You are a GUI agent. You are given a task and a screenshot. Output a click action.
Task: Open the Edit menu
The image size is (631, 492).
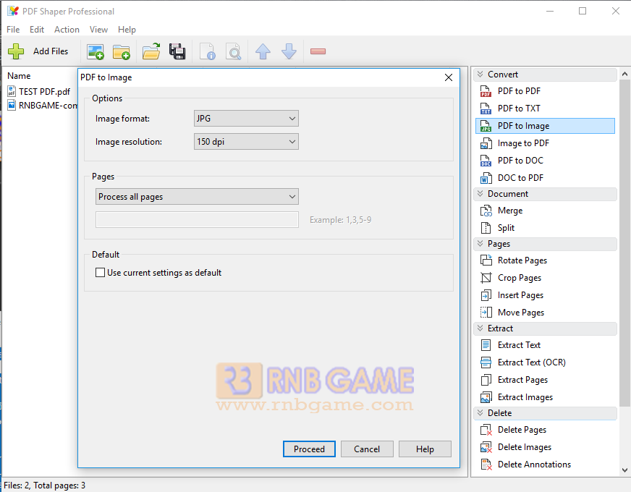[x=37, y=30]
